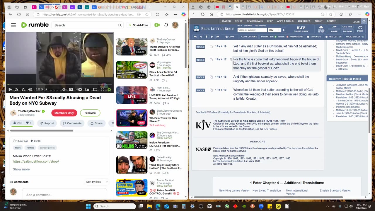
Task: Open Sort by likes dropdown
Action: pos(97,182)
